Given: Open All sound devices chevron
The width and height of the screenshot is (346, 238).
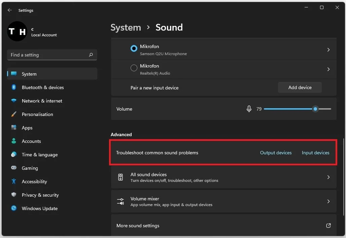Looking at the screenshot, I should (x=328, y=177).
